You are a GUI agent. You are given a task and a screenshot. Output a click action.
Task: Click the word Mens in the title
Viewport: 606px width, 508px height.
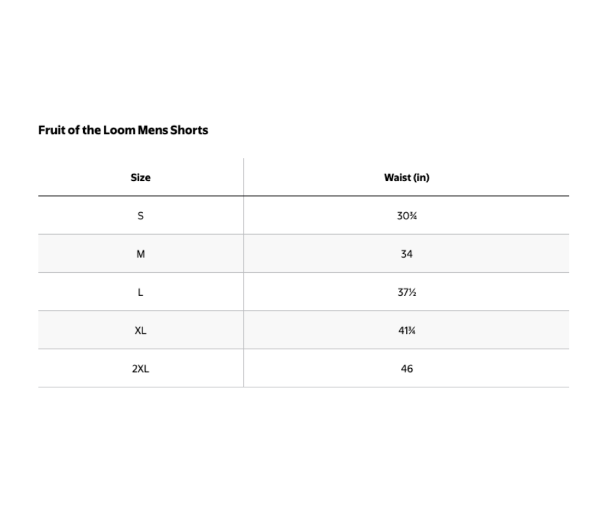pyautogui.click(x=153, y=130)
